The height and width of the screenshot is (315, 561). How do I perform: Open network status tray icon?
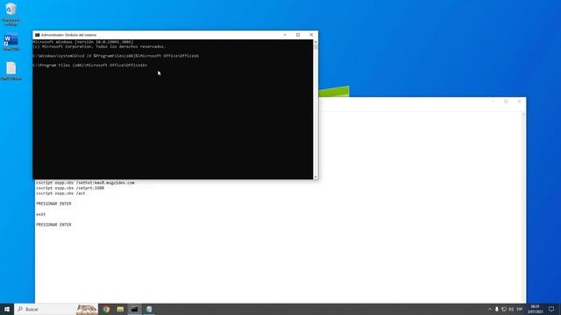pyautogui.click(x=504, y=309)
